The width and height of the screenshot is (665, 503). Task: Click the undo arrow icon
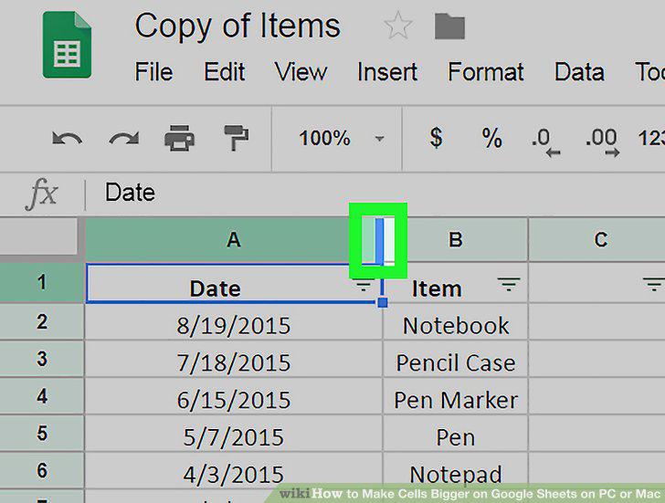[x=67, y=139]
